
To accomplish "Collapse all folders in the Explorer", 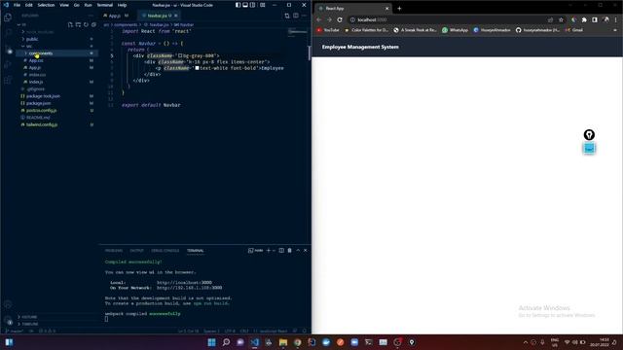I will (93, 24).
